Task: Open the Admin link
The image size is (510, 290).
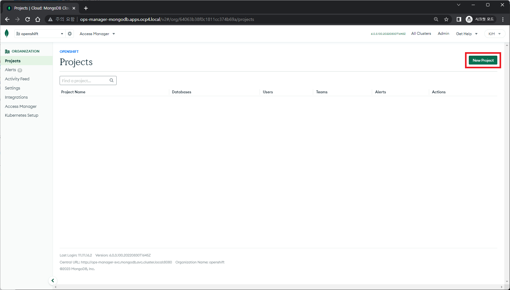Action: [443, 34]
